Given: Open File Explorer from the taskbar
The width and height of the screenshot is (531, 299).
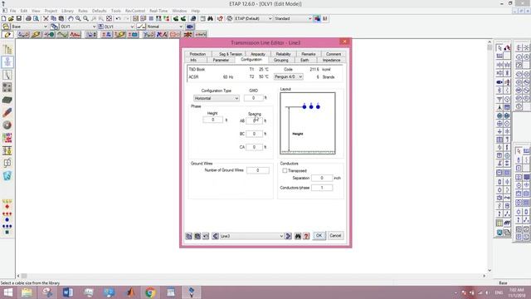Looking at the screenshot, I should point(27,292).
